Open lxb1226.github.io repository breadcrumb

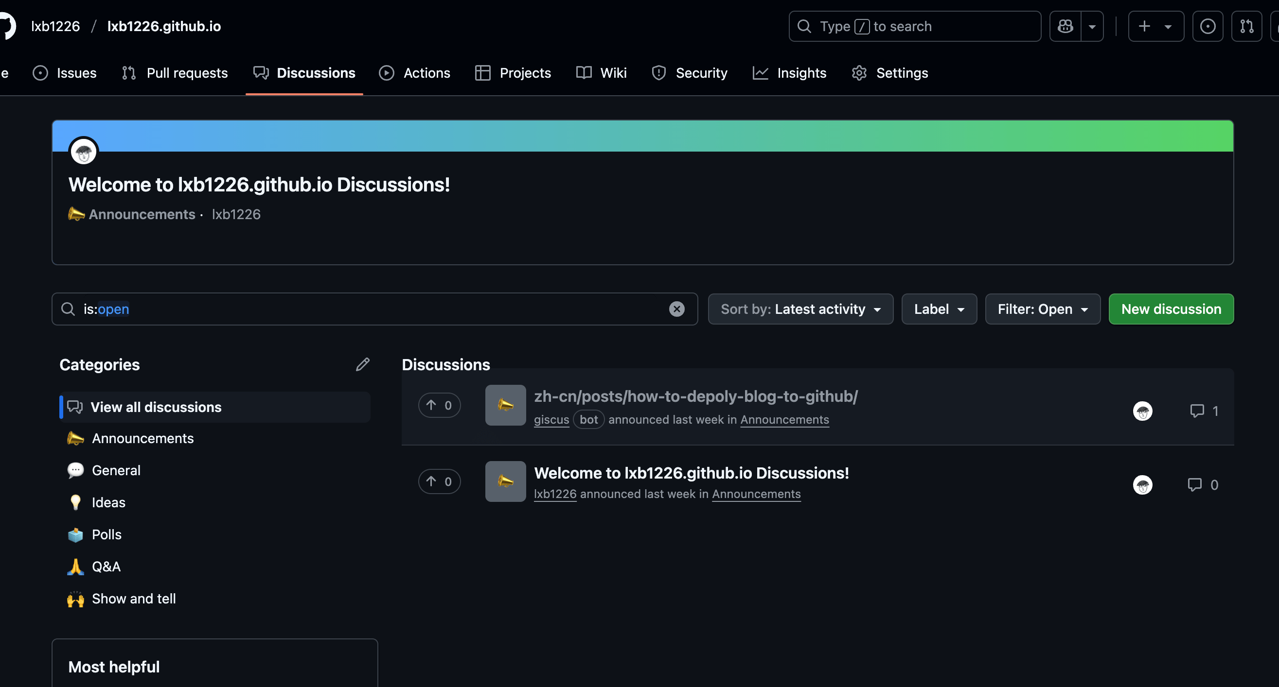tap(164, 26)
